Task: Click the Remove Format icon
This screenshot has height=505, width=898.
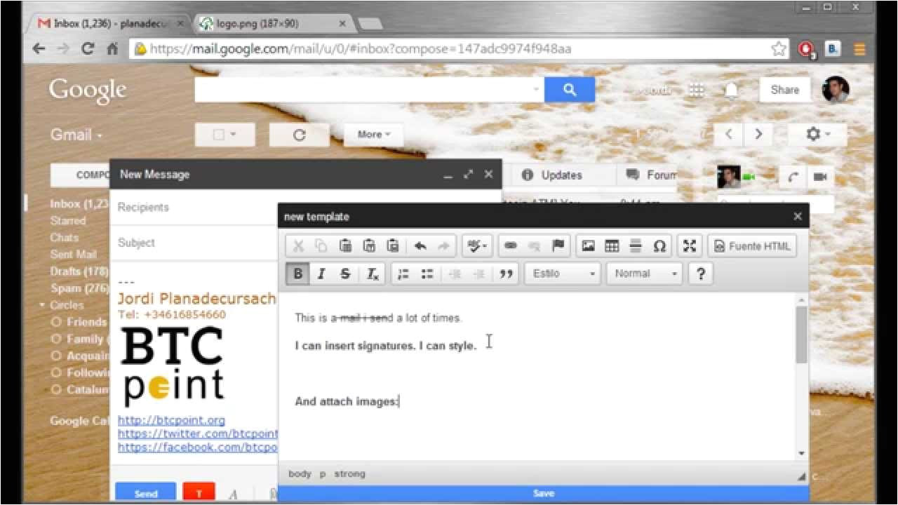Action: tap(373, 274)
